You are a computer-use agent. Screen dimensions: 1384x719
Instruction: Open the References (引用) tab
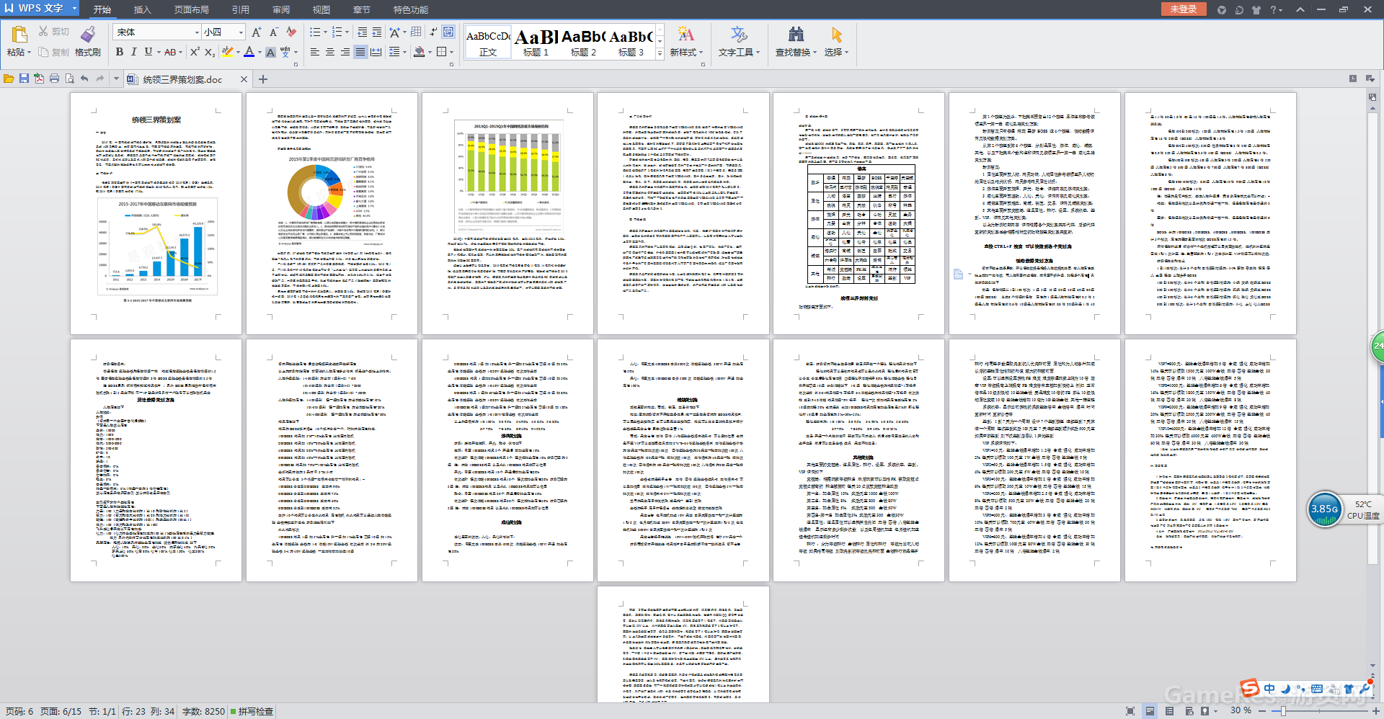click(241, 9)
